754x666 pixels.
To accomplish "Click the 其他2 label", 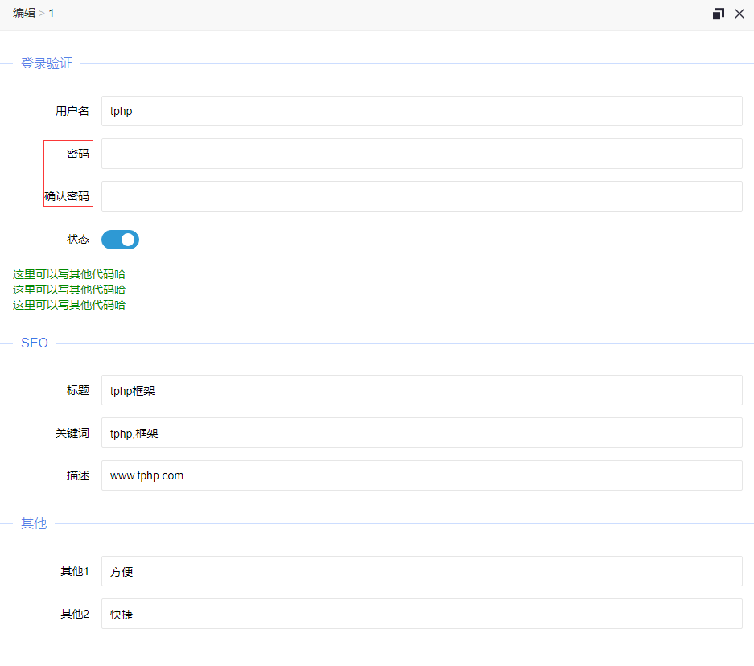I will tap(75, 614).
